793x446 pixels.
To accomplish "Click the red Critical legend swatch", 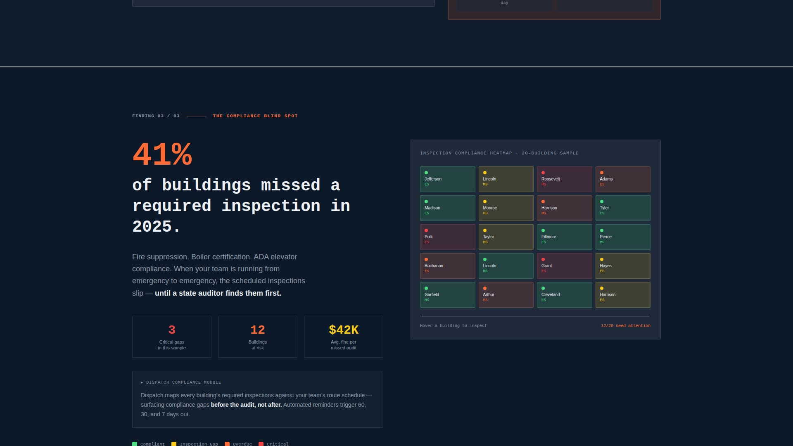I will [261, 444].
